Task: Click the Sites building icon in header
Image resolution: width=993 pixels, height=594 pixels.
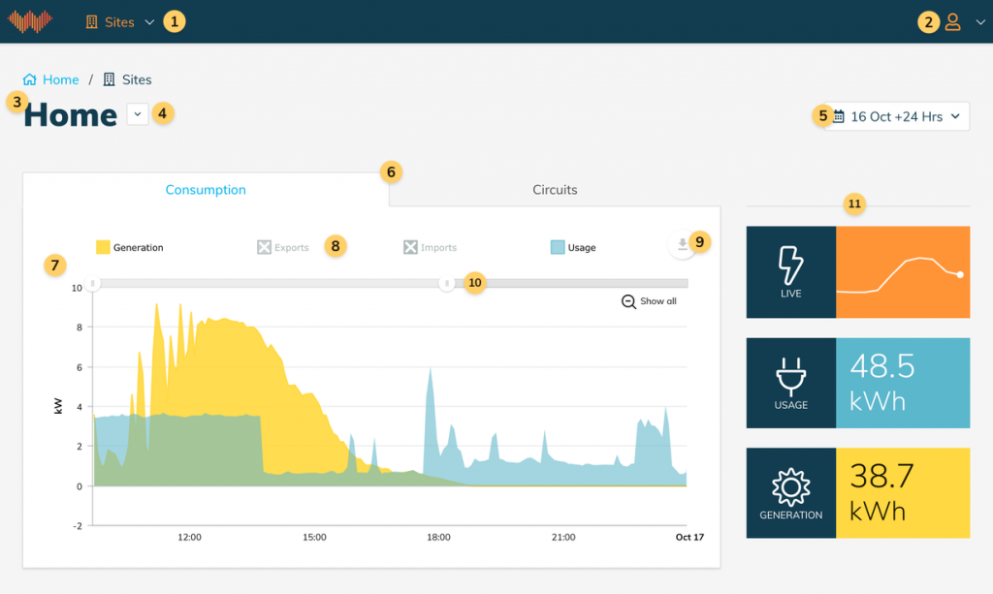Action: 92,22
